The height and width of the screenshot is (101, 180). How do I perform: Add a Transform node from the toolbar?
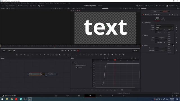pos(68,55)
